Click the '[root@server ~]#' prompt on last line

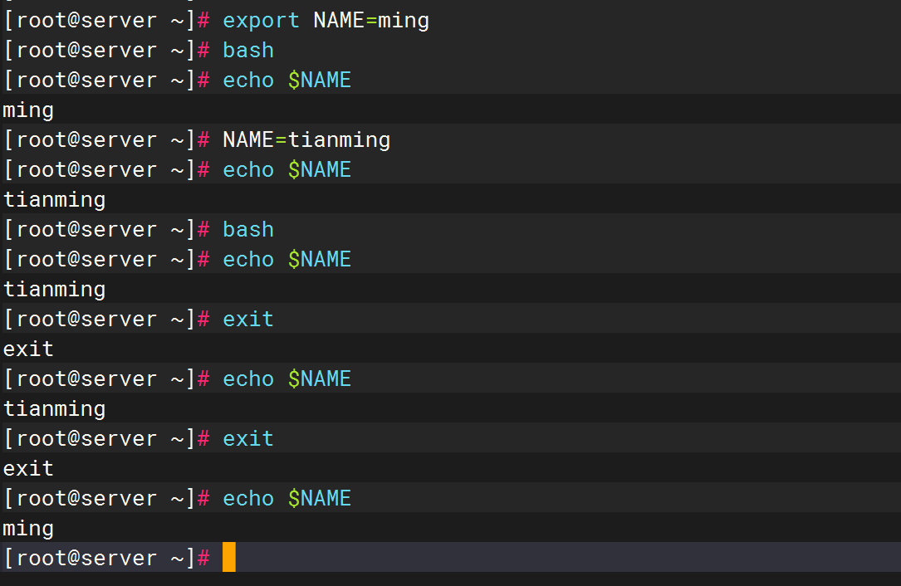106,558
